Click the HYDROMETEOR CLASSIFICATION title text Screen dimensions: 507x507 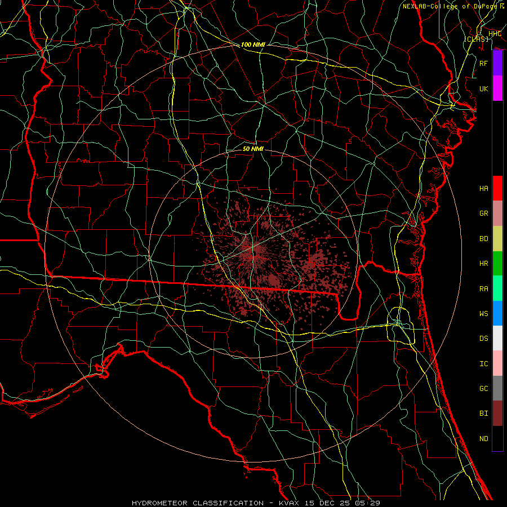[x=198, y=503]
